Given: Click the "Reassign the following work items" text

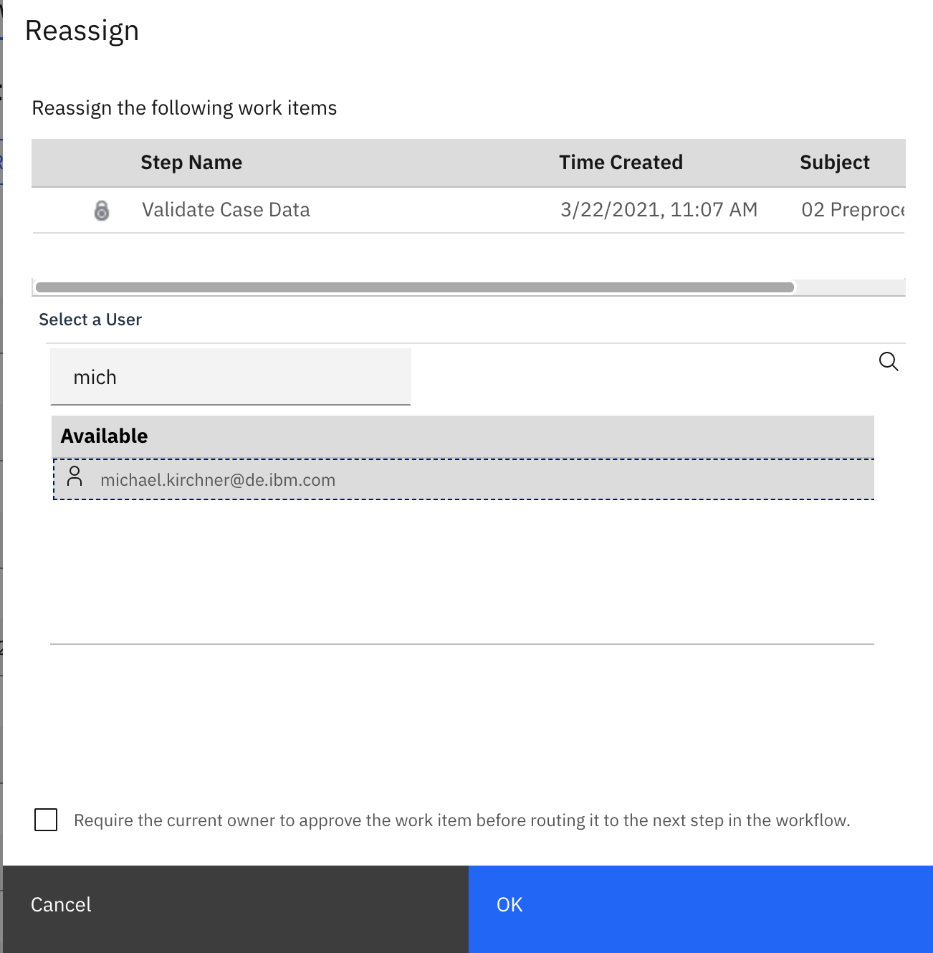Looking at the screenshot, I should [184, 108].
